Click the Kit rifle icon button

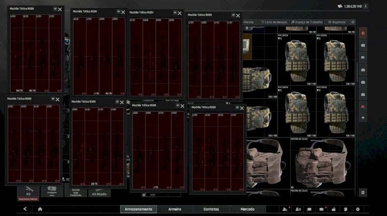[x=28, y=191]
